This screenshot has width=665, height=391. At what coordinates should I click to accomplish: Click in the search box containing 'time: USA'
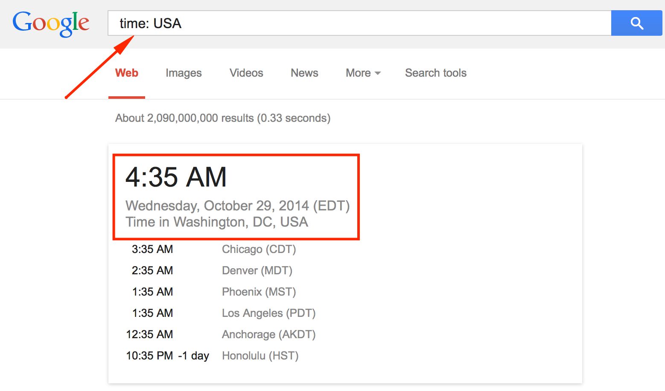pyautogui.click(x=359, y=23)
